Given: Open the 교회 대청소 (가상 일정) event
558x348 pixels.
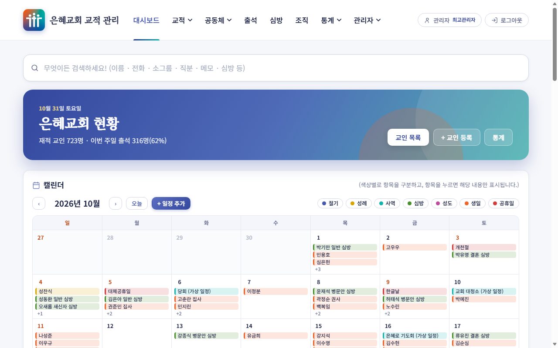Looking at the screenshot, I should 484,291.
